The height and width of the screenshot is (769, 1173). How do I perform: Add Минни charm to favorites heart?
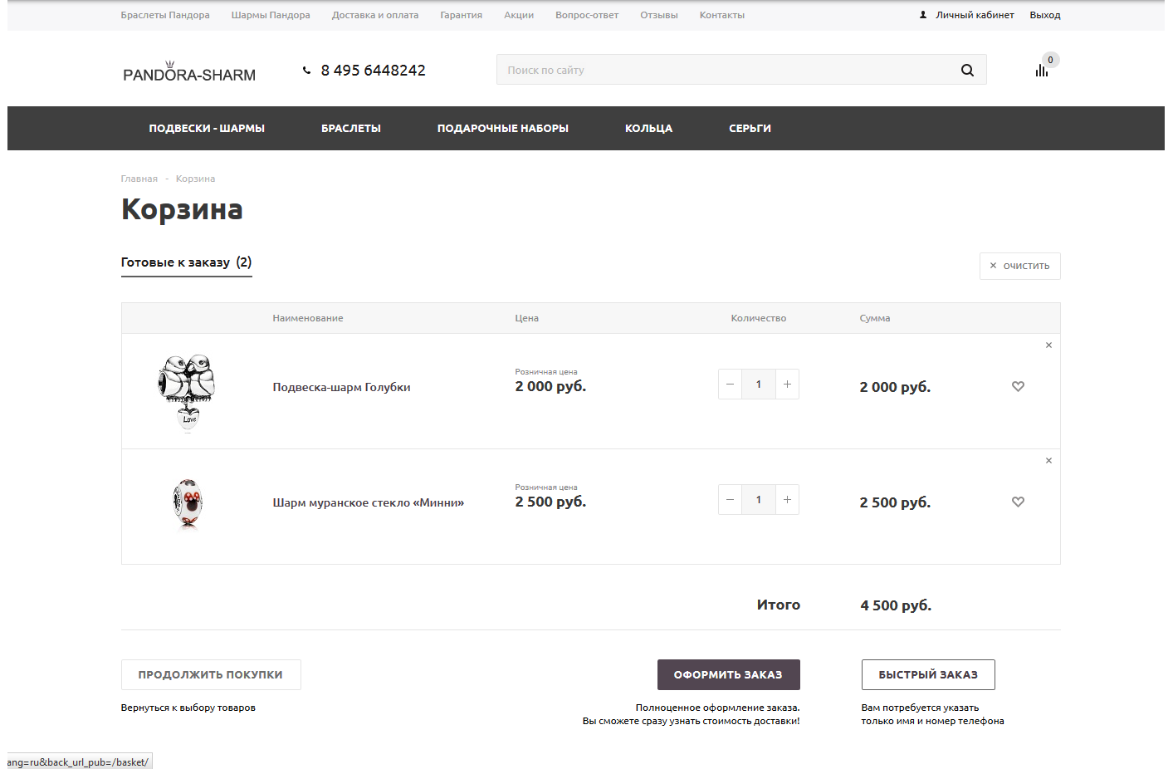click(1018, 502)
